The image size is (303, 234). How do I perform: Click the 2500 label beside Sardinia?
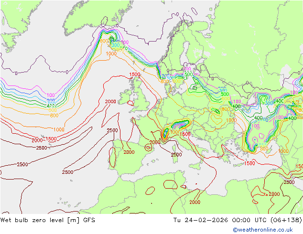[176, 155]
